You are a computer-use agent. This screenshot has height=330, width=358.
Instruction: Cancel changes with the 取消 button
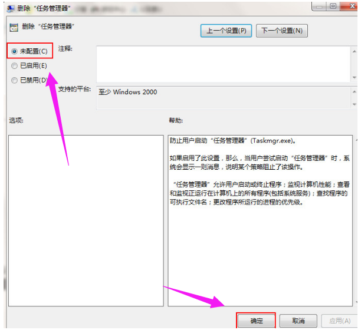pyautogui.click(x=298, y=321)
